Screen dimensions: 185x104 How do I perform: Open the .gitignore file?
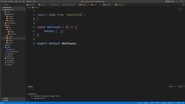coord(10,56)
